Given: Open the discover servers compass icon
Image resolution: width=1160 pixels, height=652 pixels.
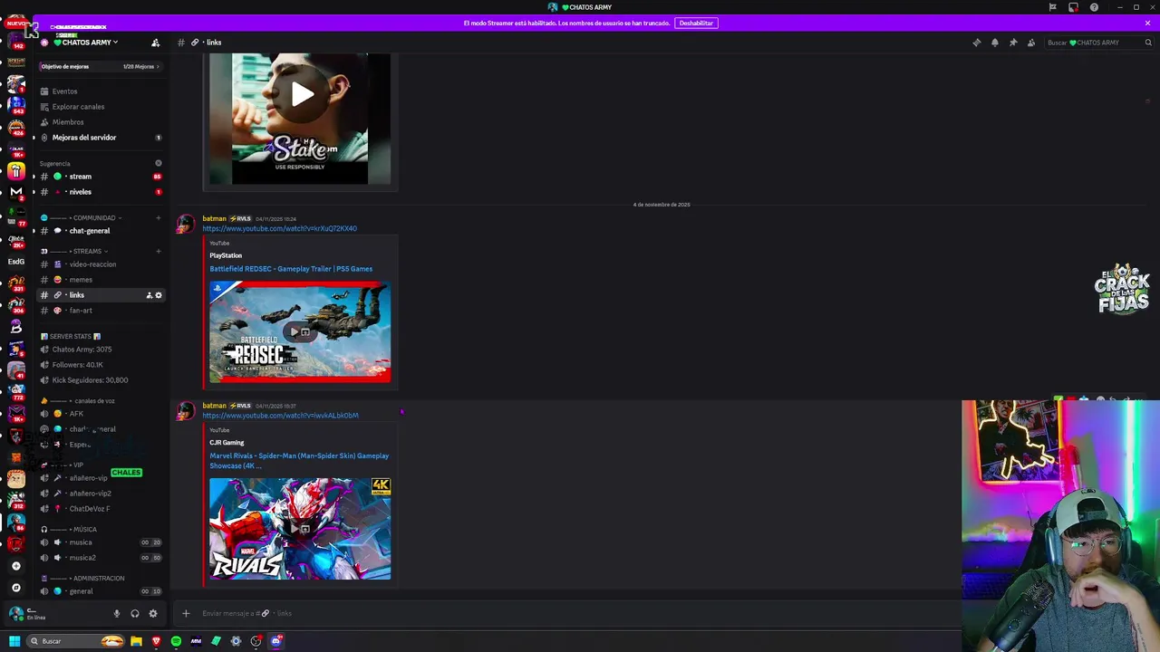Looking at the screenshot, I should pyautogui.click(x=15, y=588).
